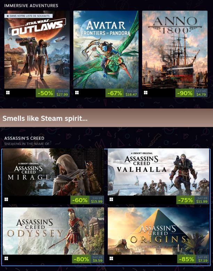Open Assassin's Creed Valhalla banner
Viewport: 213px width, 271px height.
[x=158, y=172]
